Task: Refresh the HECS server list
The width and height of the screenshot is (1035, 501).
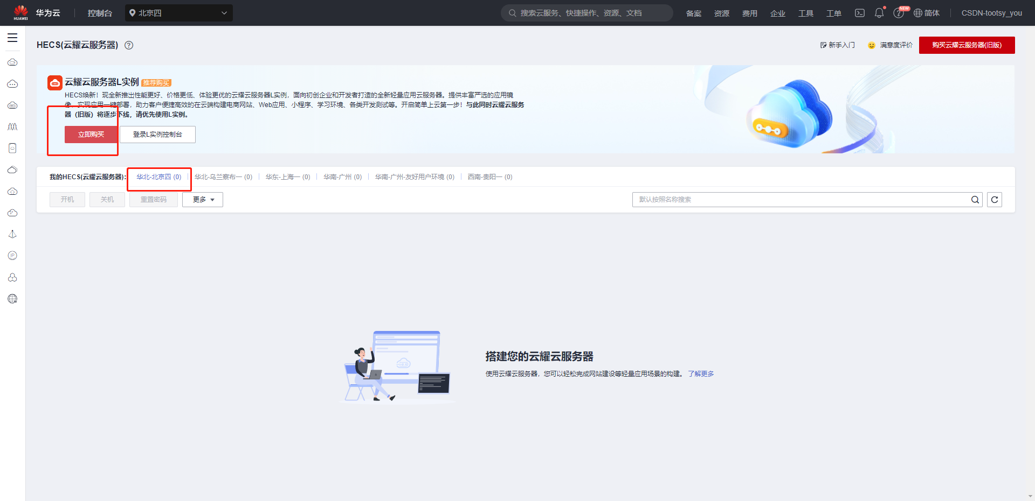Action: pyautogui.click(x=995, y=200)
